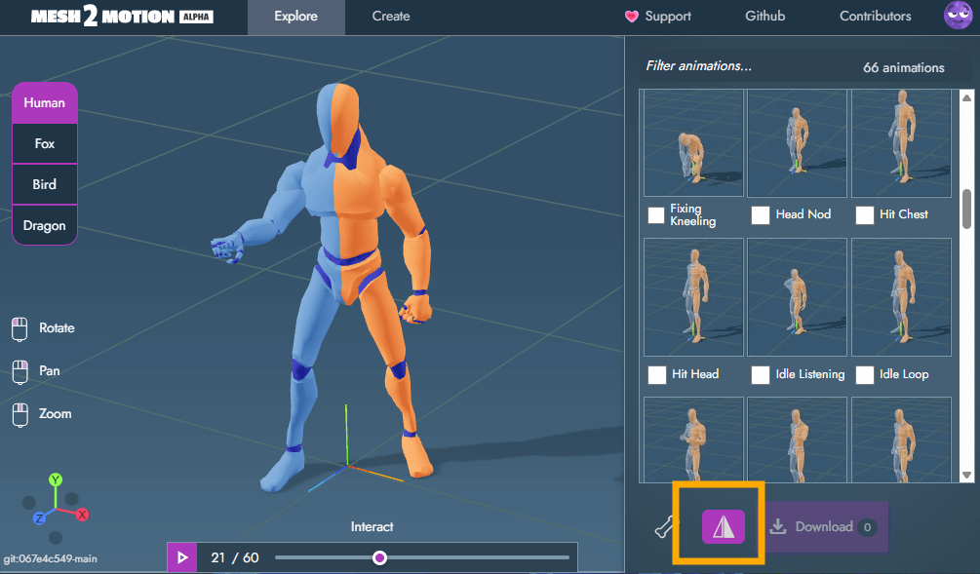Switch to the Explore tab
The image size is (980, 574).
(295, 17)
